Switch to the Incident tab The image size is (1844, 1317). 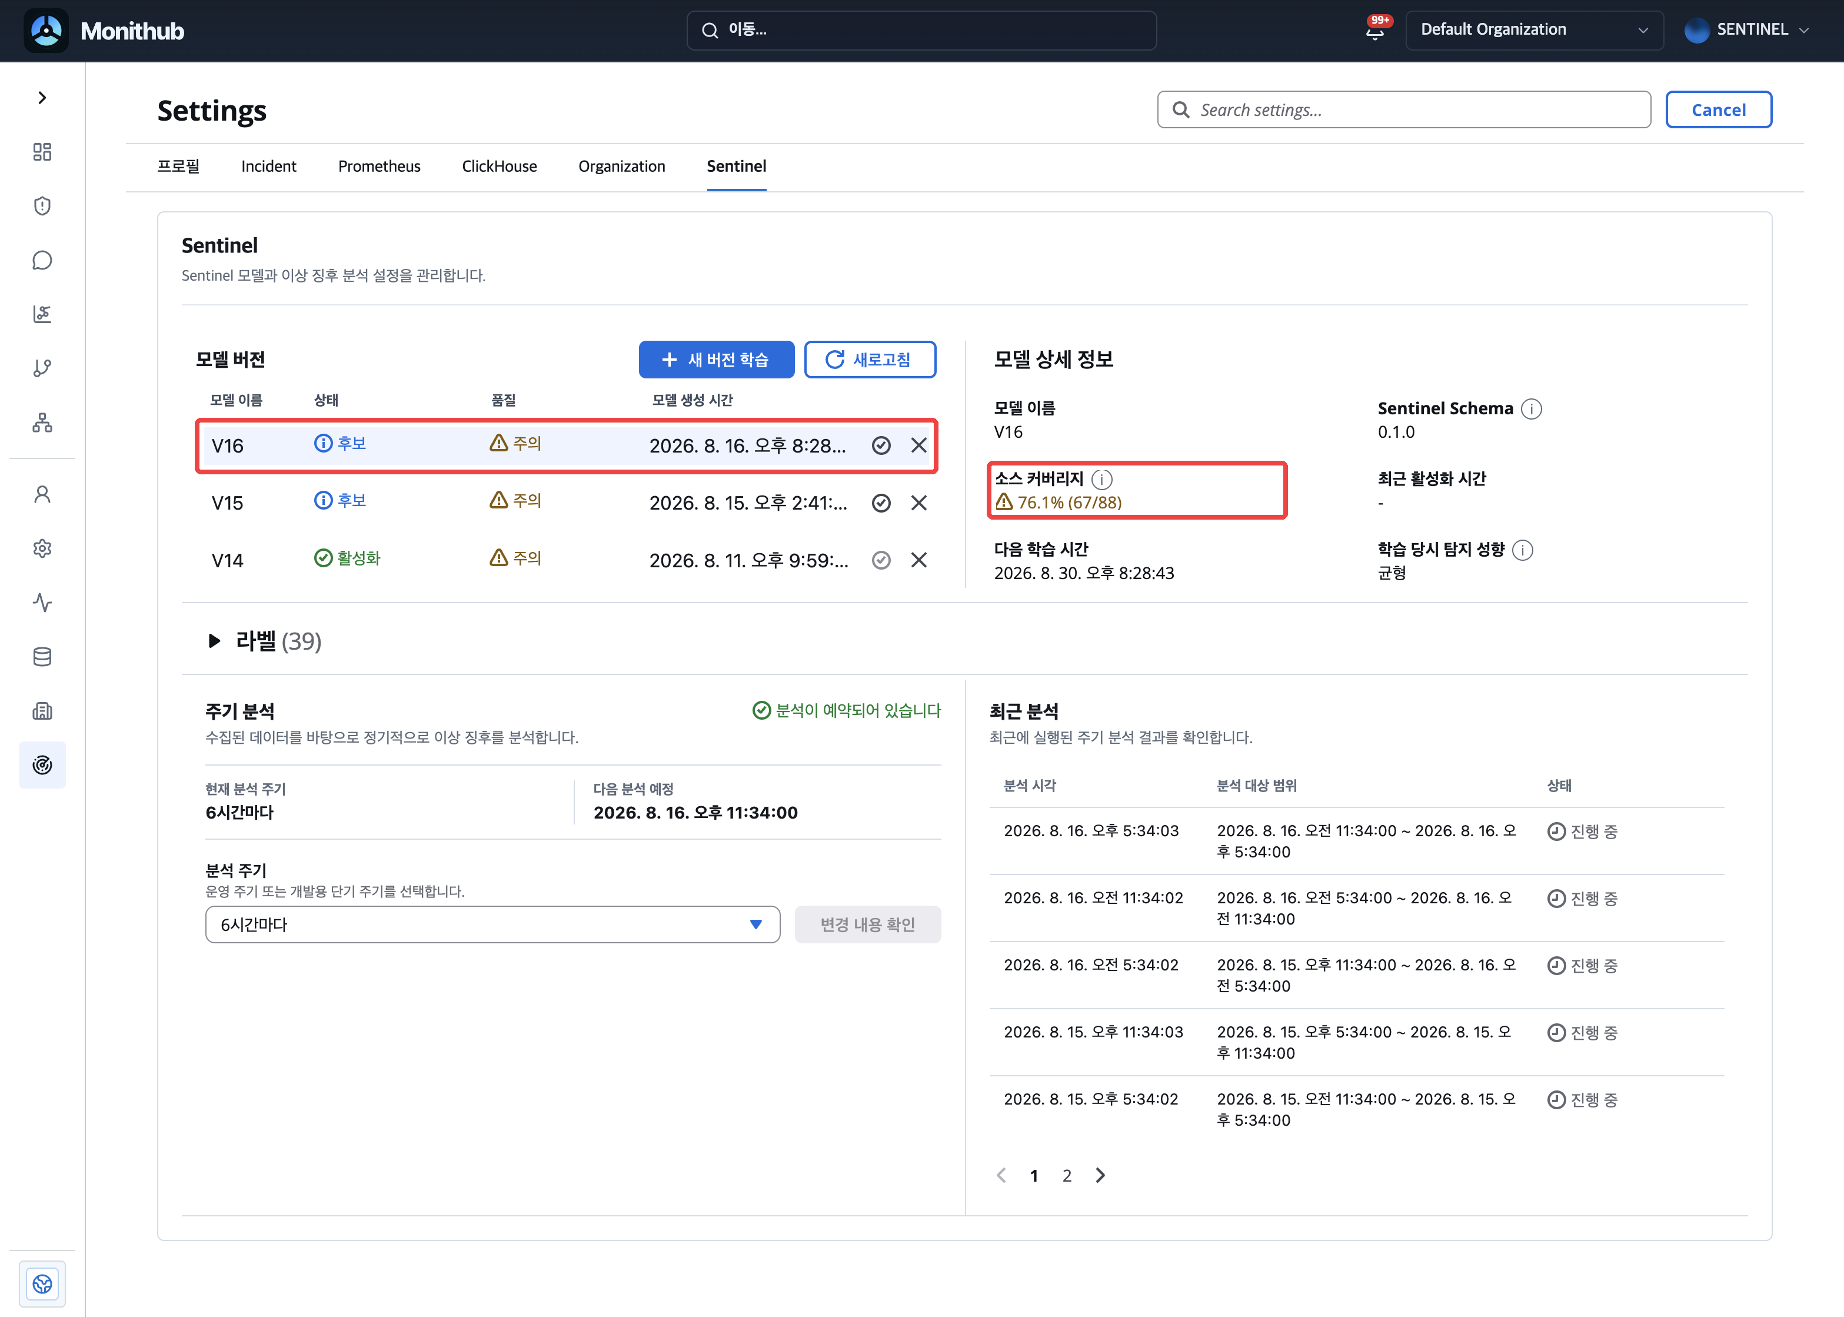(x=268, y=167)
